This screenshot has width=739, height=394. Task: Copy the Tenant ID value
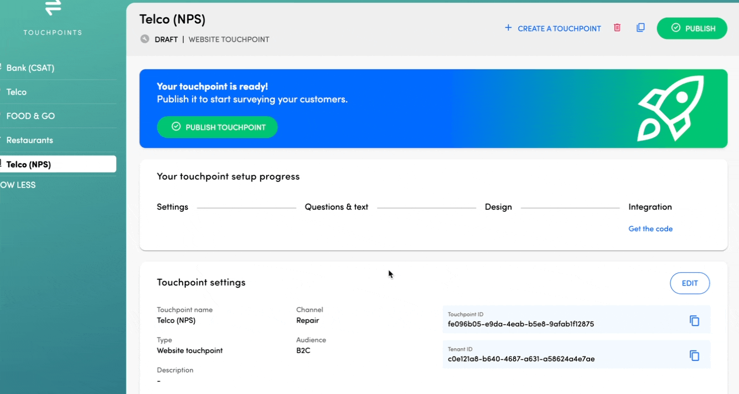click(x=694, y=356)
